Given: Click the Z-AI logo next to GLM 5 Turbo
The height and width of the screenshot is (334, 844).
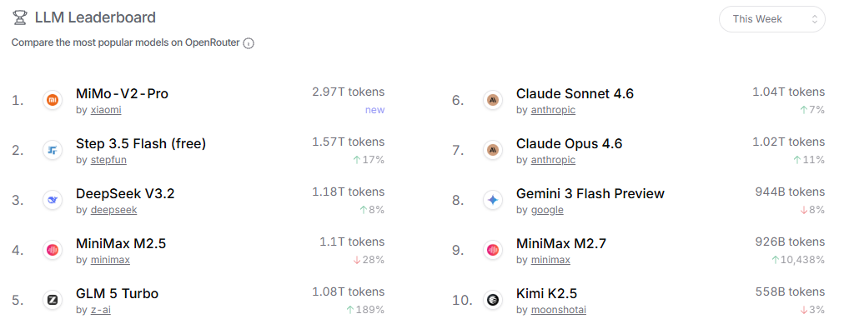Looking at the screenshot, I should point(53,300).
